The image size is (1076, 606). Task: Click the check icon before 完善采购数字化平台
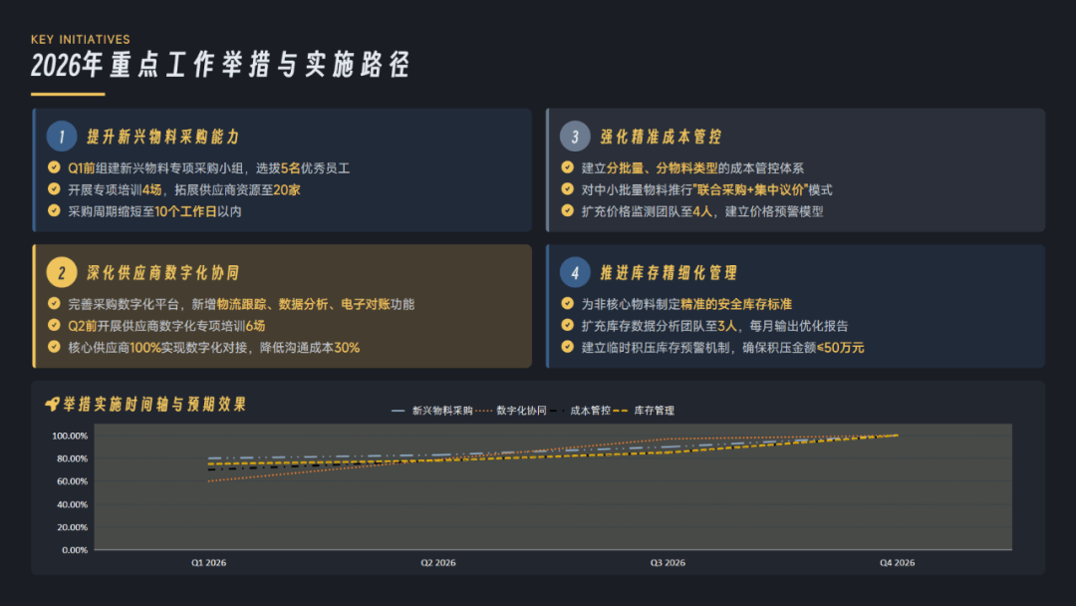tap(55, 304)
